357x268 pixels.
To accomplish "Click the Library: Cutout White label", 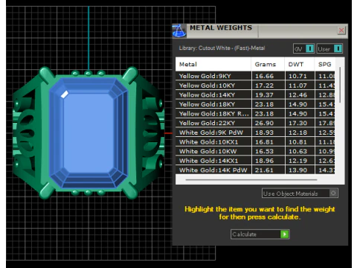I will pos(222,48).
